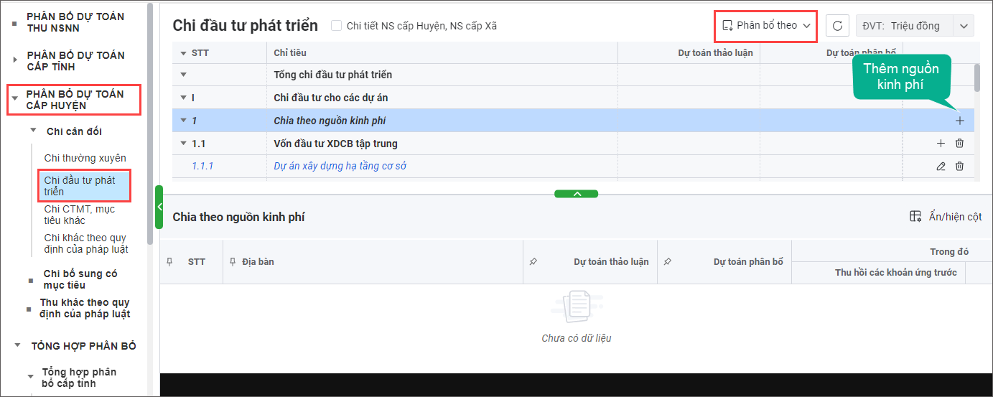Open the ĐVT Triệu đồng unit dropdown
The height and width of the screenshot is (397, 993).
[963, 26]
